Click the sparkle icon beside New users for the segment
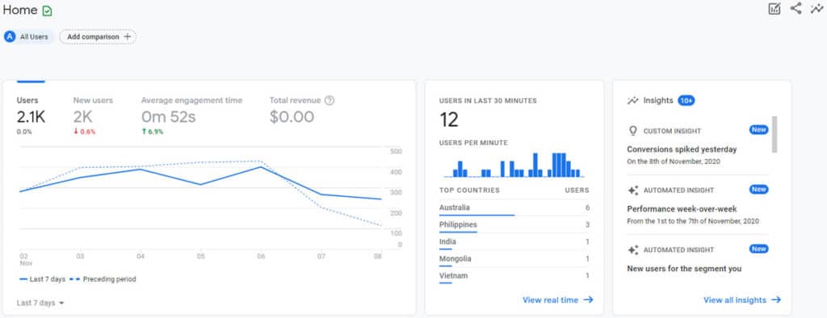The width and height of the screenshot is (827, 318). [x=633, y=249]
